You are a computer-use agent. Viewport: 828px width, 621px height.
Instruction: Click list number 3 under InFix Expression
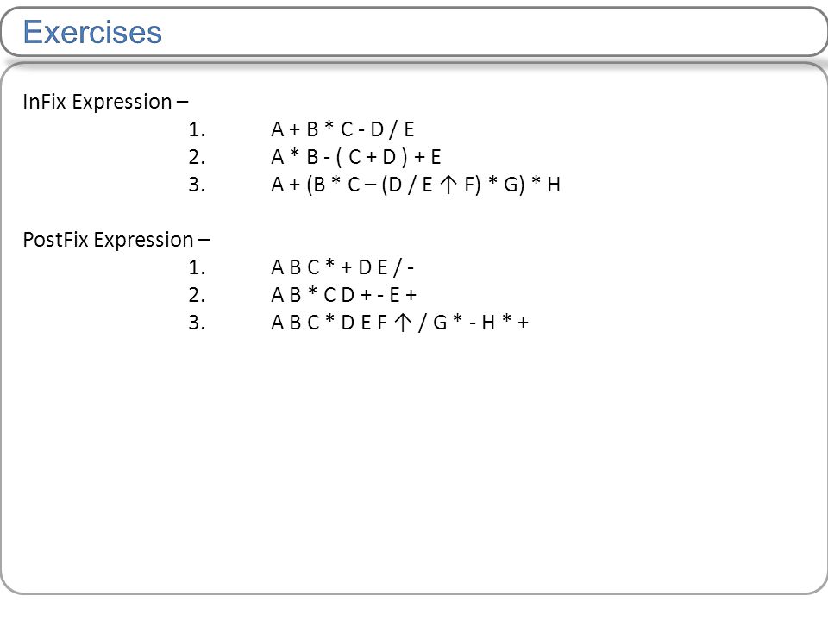pos(197,185)
